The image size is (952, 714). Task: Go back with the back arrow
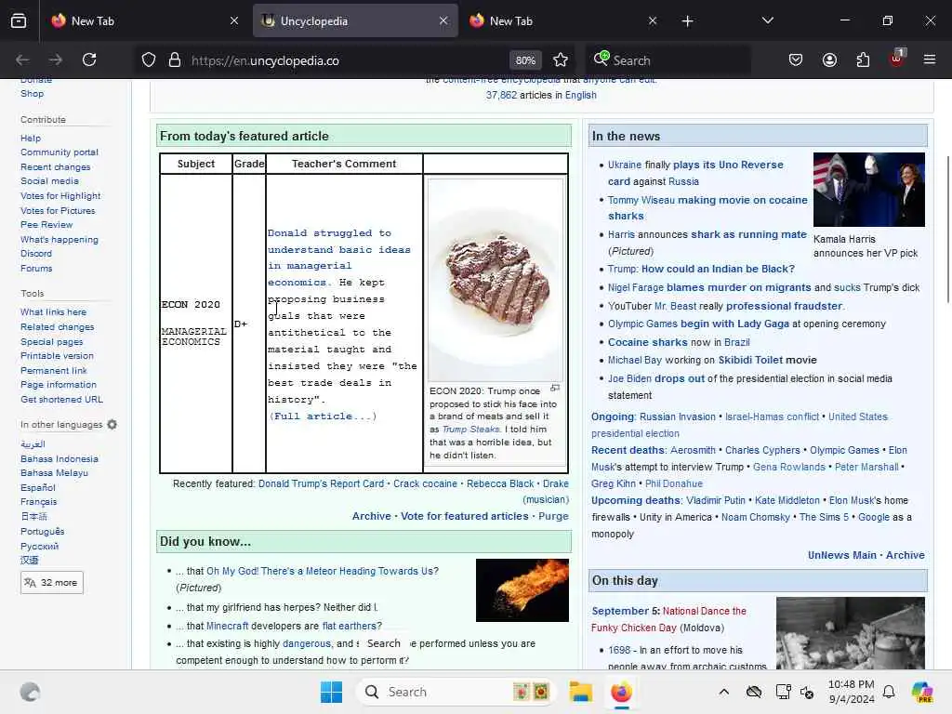(22, 59)
